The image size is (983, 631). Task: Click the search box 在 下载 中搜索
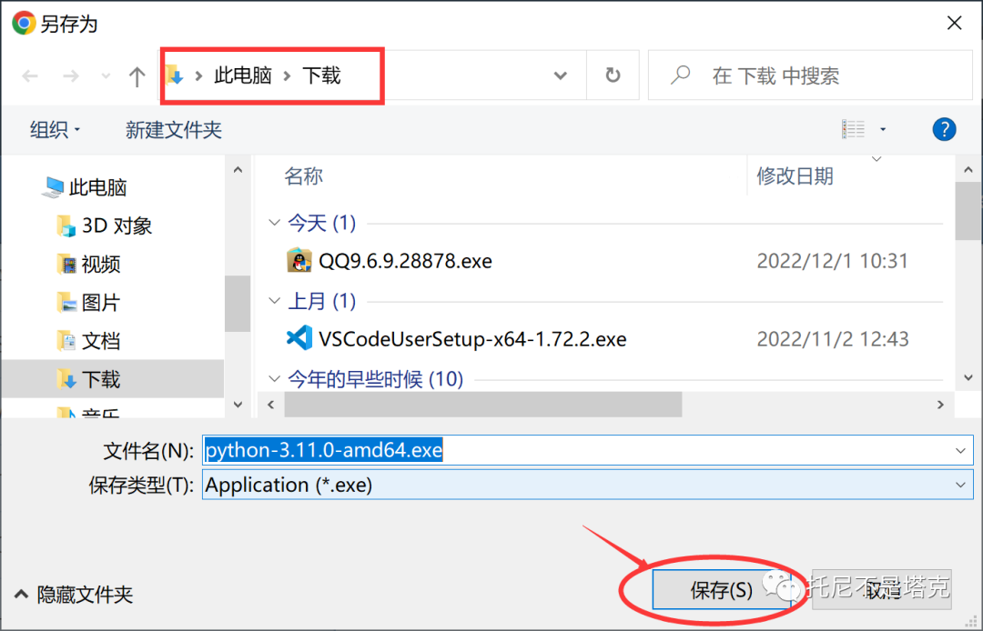click(810, 75)
